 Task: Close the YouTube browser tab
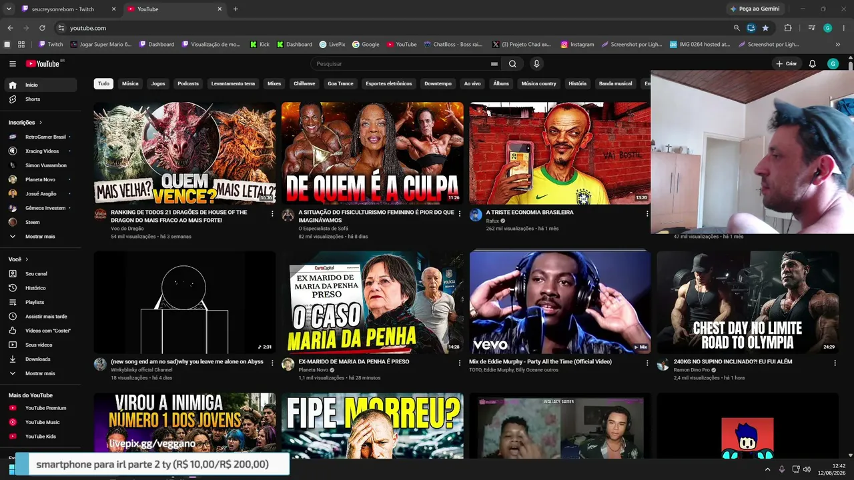pos(220,9)
